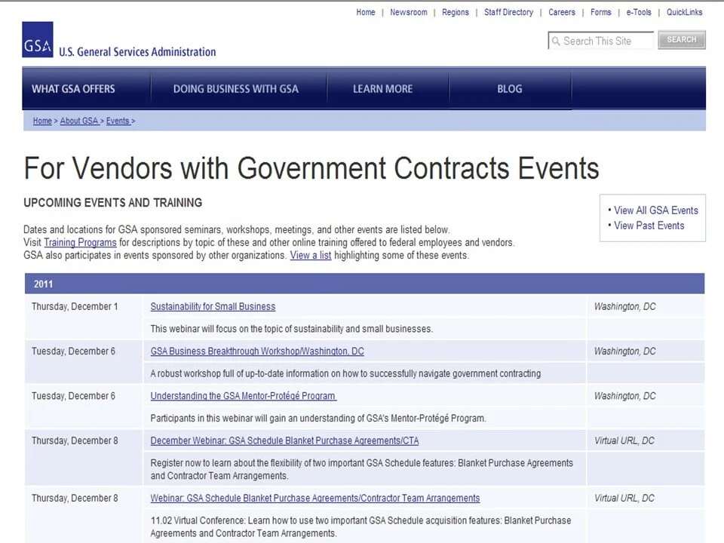The width and height of the screenshot is (724, 543).
Task: Click Washington, DC in the Breakthrough Workshop row
Action: (x=624, y=351)
